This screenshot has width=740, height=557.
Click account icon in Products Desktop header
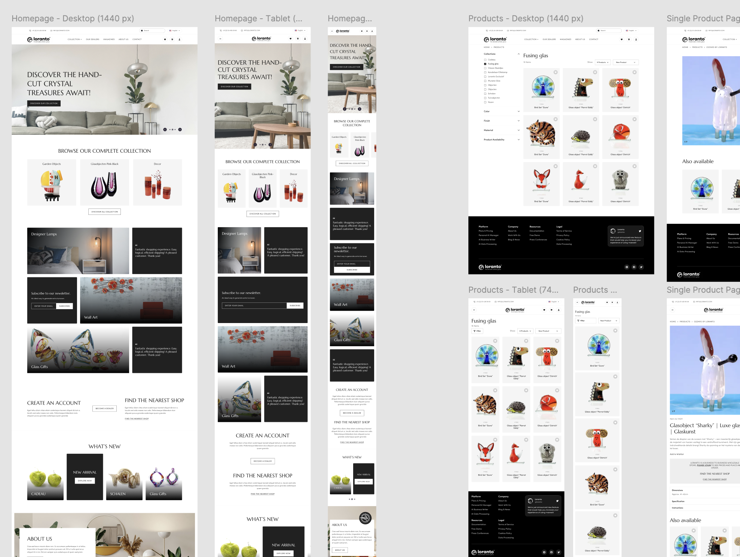636,39
